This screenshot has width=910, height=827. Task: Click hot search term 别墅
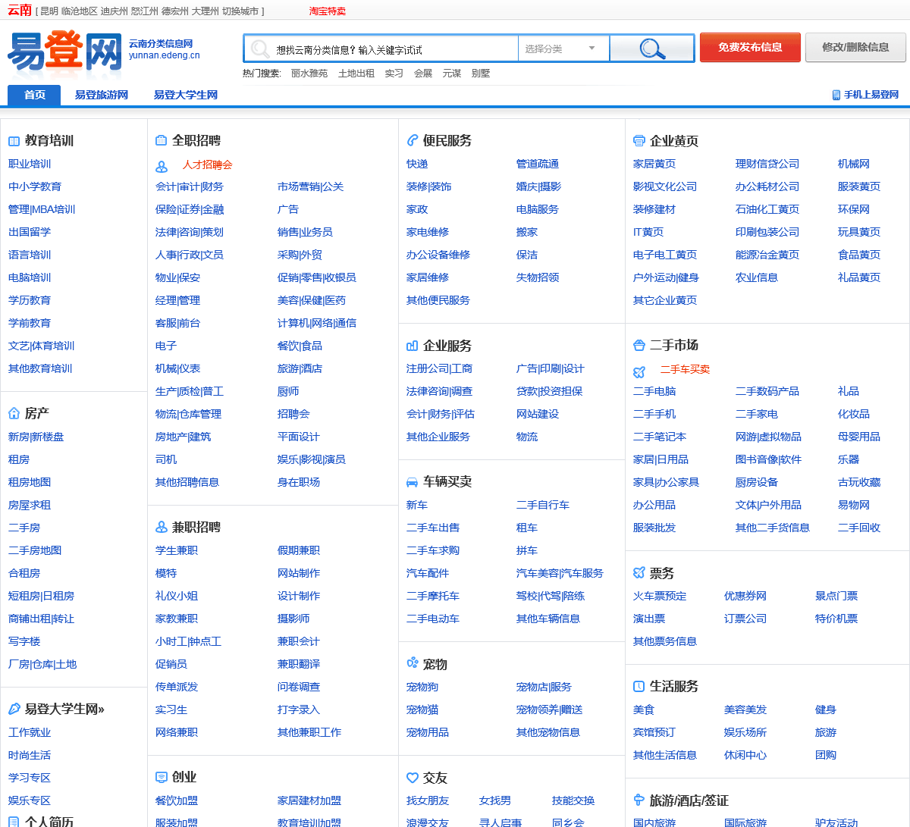click(x=481, y=74)
